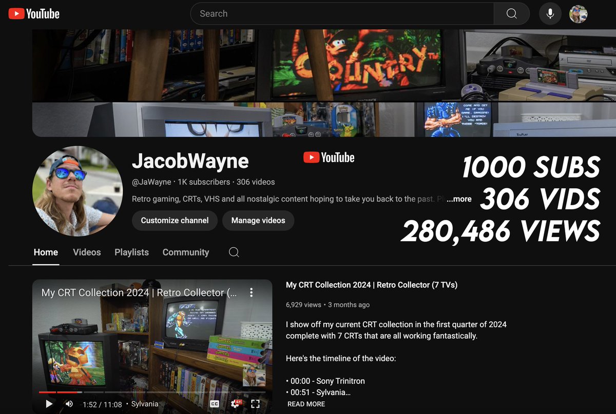Click the '6,929 views' text

(x=303, y=305)
